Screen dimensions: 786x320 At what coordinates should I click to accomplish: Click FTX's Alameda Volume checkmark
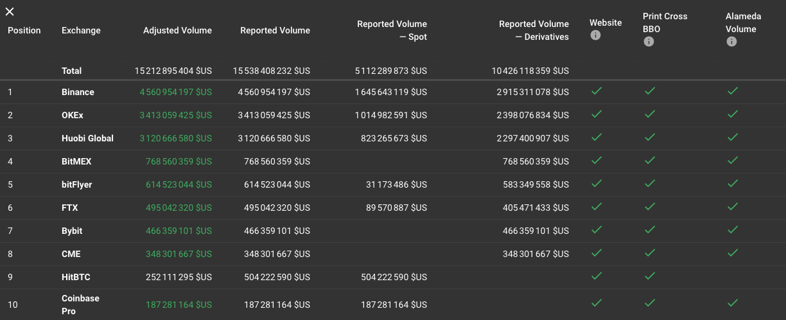pyautogui.click(x=733, y=207)
